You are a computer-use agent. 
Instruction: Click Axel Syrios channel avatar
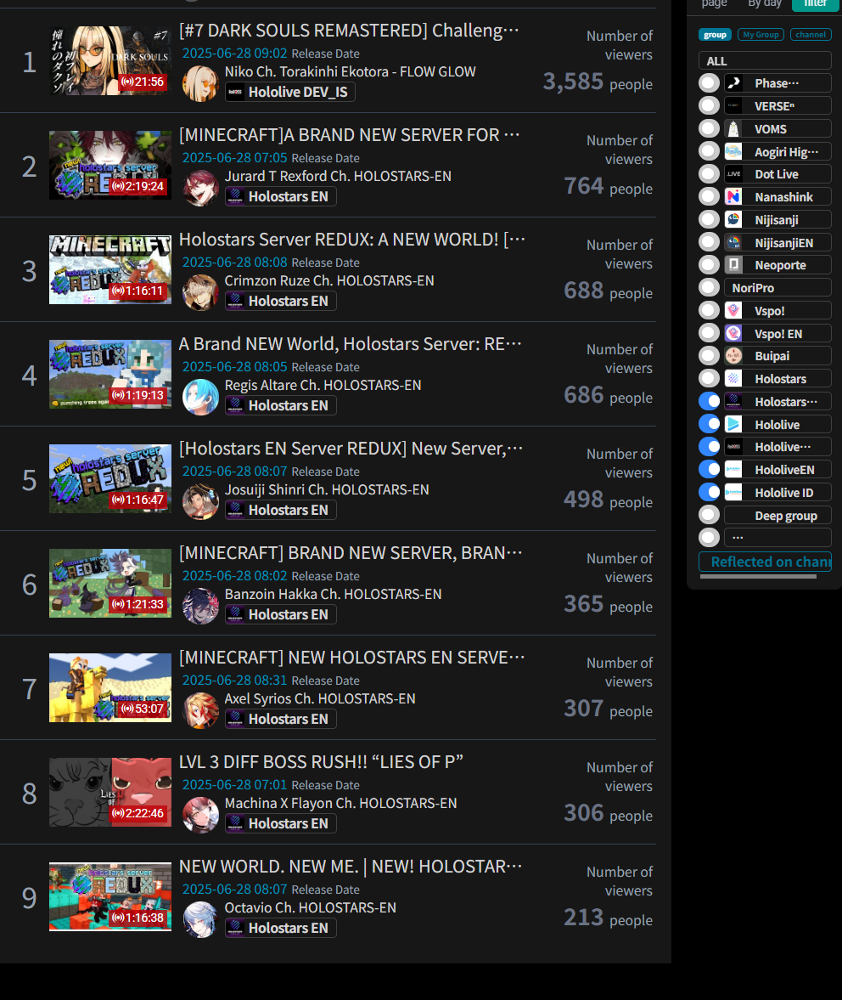pyautogui.click(x=200, y=711)
